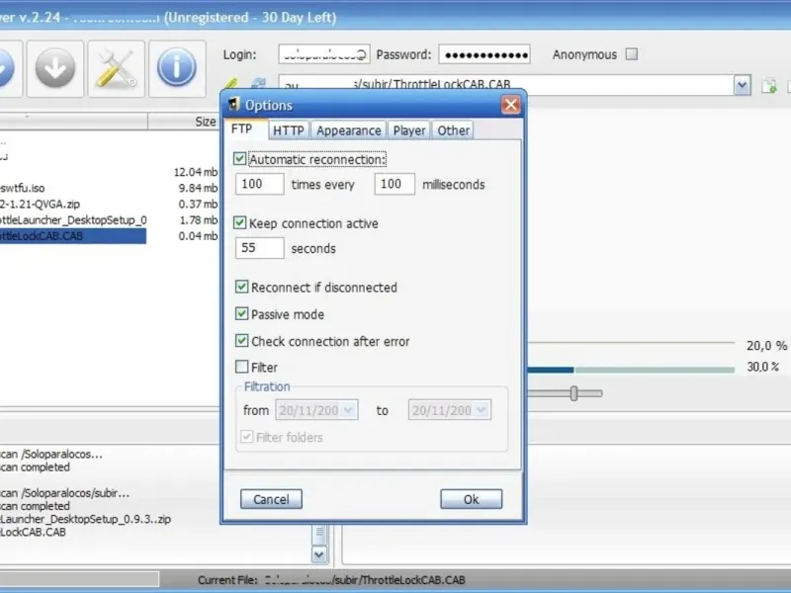Uncheck Check connection after error
791x593 pixels.
(241, 341)
